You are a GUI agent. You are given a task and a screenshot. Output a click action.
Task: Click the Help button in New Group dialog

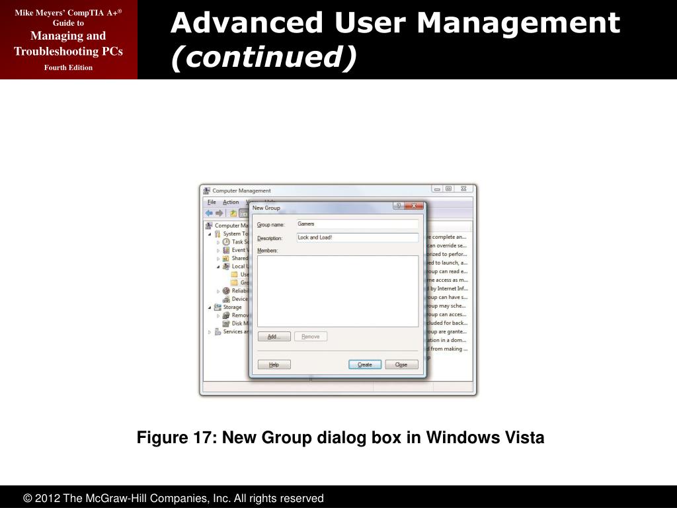(x=274, y=364)
